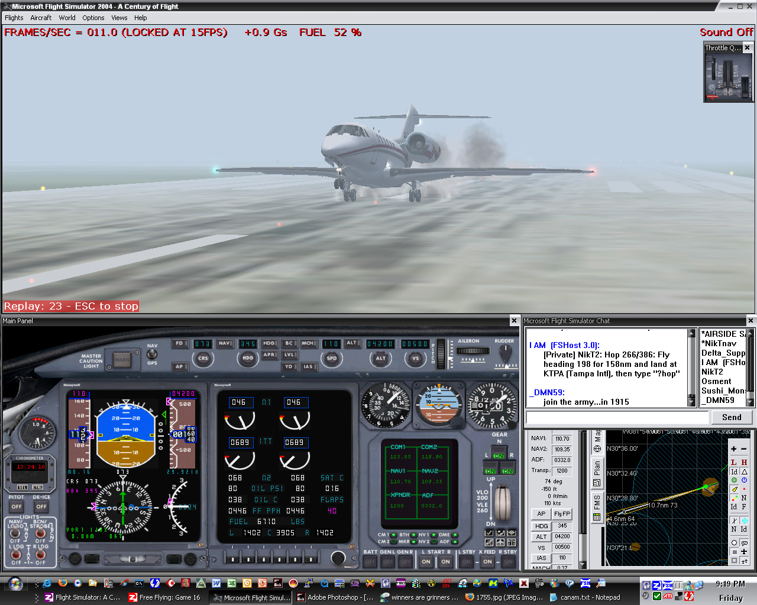This screenshot has width=757, height=605.
Task: Open the World menu
Action: pos(67,18)
